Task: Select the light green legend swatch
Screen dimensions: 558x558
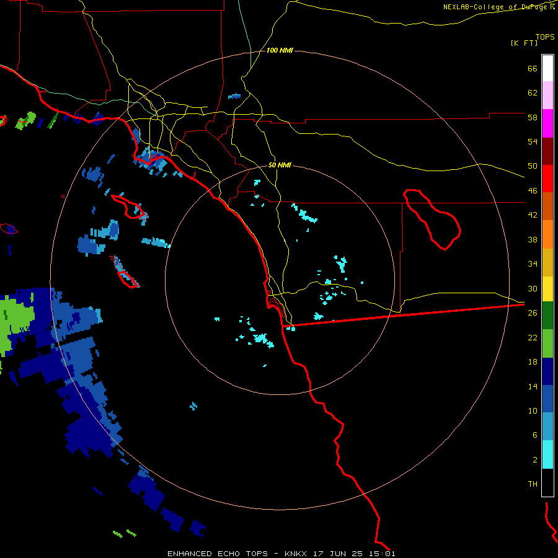Action: pyautogui.click(x=547, y=343)
